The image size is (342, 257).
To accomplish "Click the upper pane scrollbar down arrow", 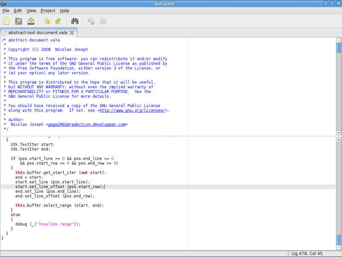I will click(x=339, y=132).
